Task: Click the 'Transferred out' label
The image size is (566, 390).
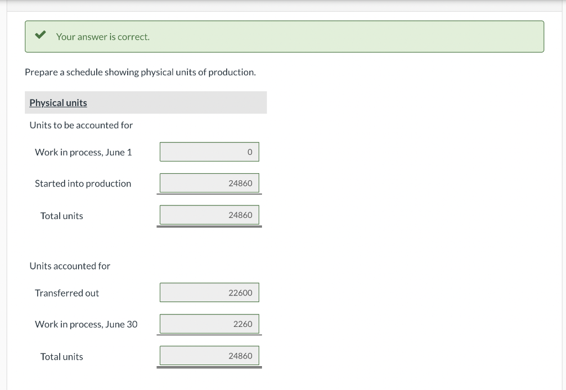Action: click(x=67, y=293)
